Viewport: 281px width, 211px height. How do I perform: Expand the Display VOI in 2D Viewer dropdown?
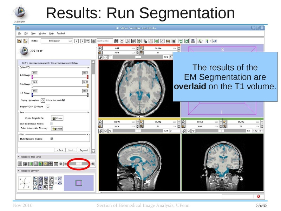[48, 107]
